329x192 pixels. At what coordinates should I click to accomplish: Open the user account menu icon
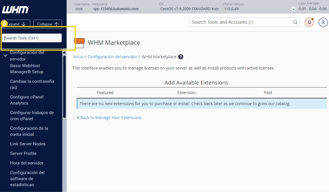tap(323, 22)
